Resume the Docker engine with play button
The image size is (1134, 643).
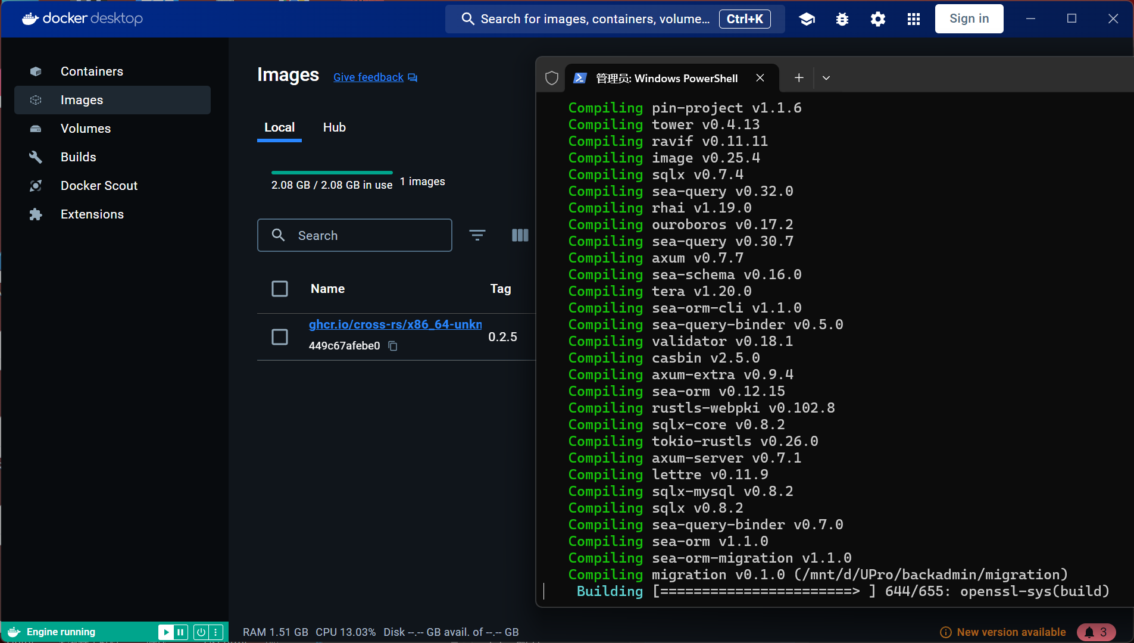166,632
